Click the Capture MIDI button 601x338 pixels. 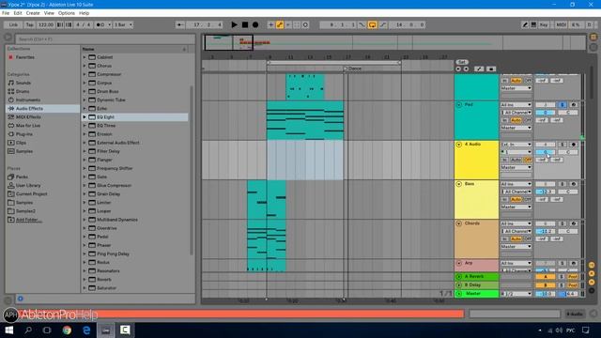297,25
